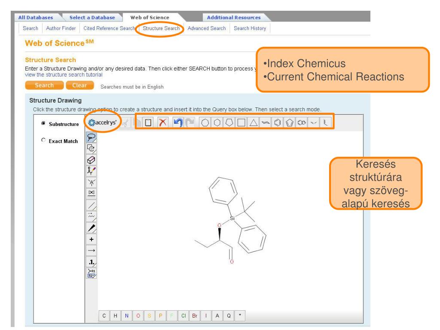
Task: Select the single bond line tool
Action: pyautogui.click(x=91, y=205)
